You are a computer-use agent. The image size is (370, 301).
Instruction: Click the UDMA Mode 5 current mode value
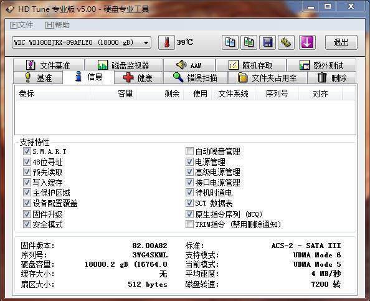[317, 264]
